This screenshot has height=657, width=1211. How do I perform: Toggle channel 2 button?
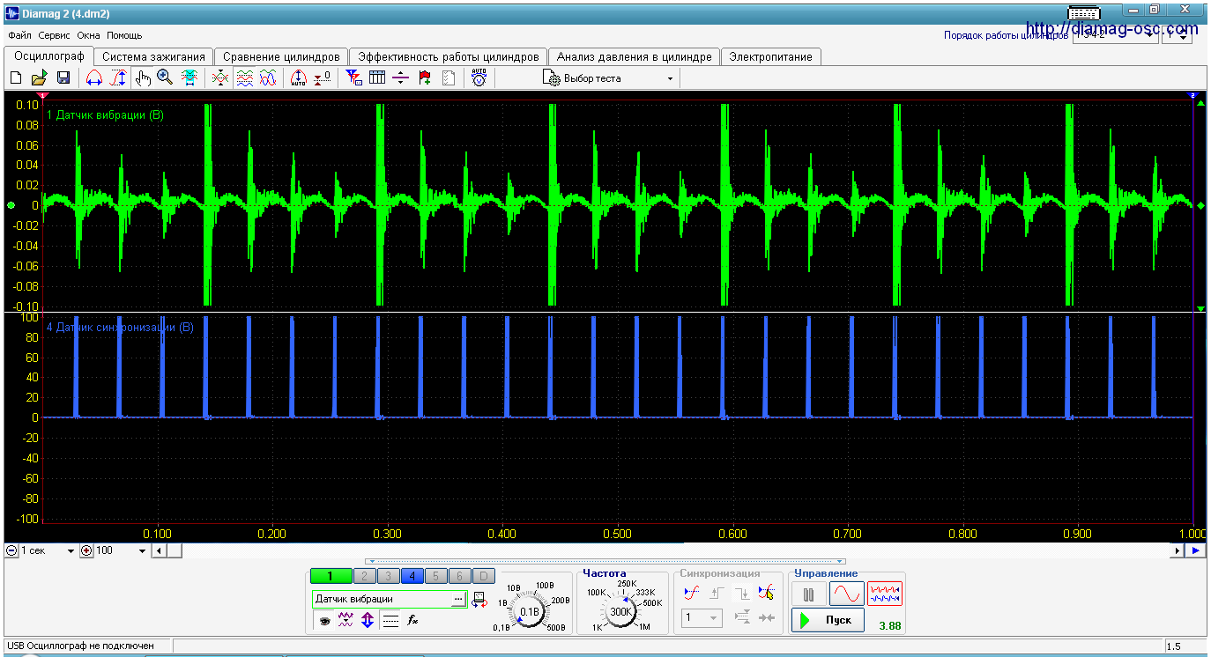(365, 576)
